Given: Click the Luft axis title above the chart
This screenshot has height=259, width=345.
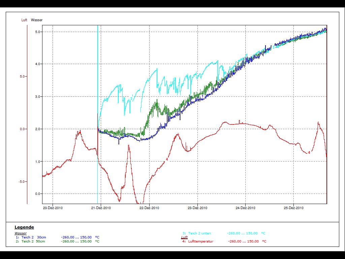Looking at the screenshot, I should pos(24,20).
